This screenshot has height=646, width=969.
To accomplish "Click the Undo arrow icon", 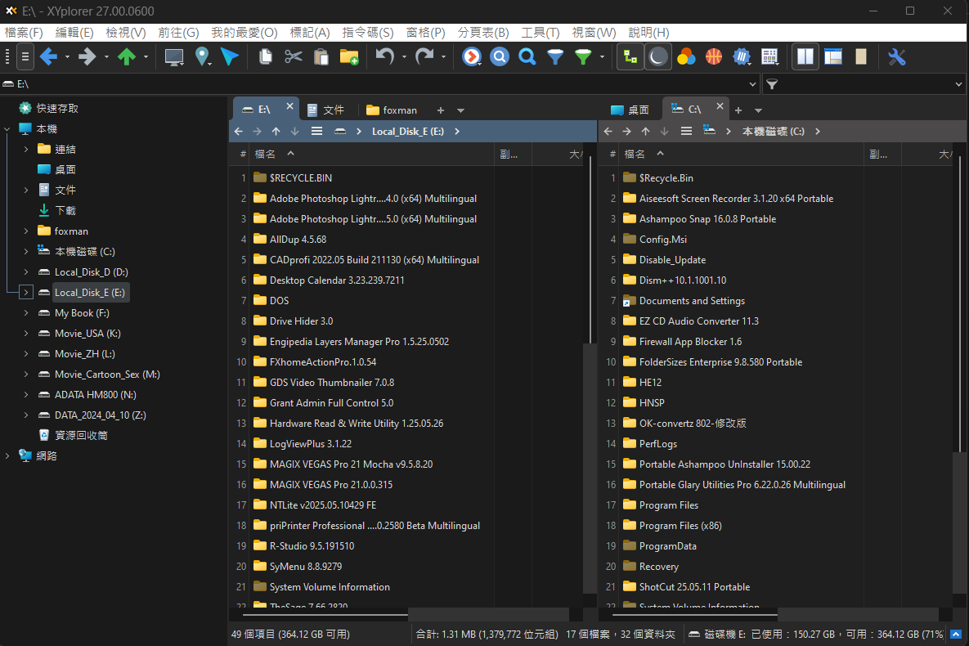I will pyautogui.click(x=385, y=57).
